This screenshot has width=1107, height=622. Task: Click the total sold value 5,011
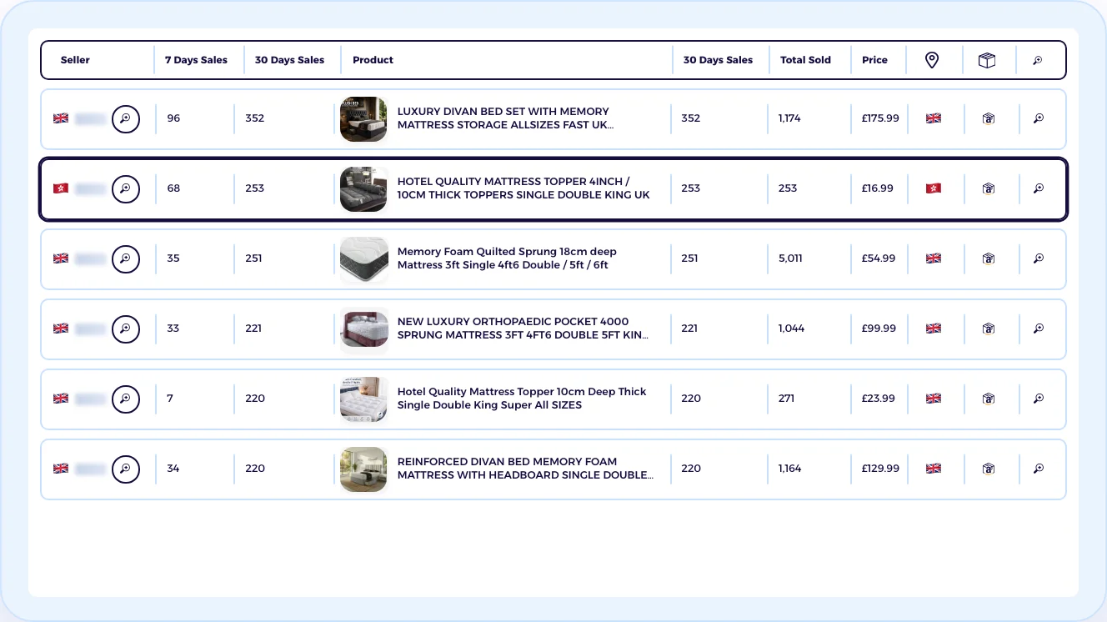tap(790, 258)
